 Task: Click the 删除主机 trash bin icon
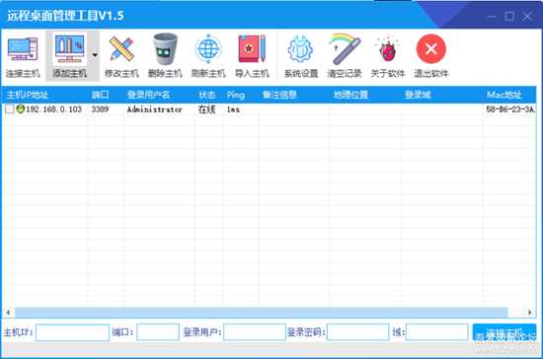(x=165, y=48)
